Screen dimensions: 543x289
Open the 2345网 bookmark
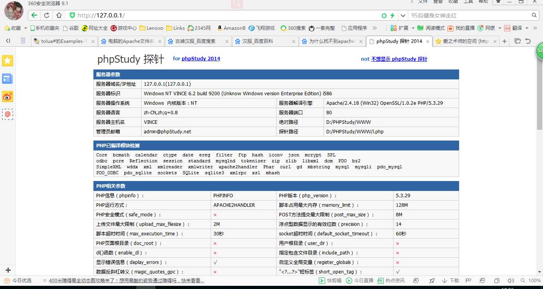199,28
